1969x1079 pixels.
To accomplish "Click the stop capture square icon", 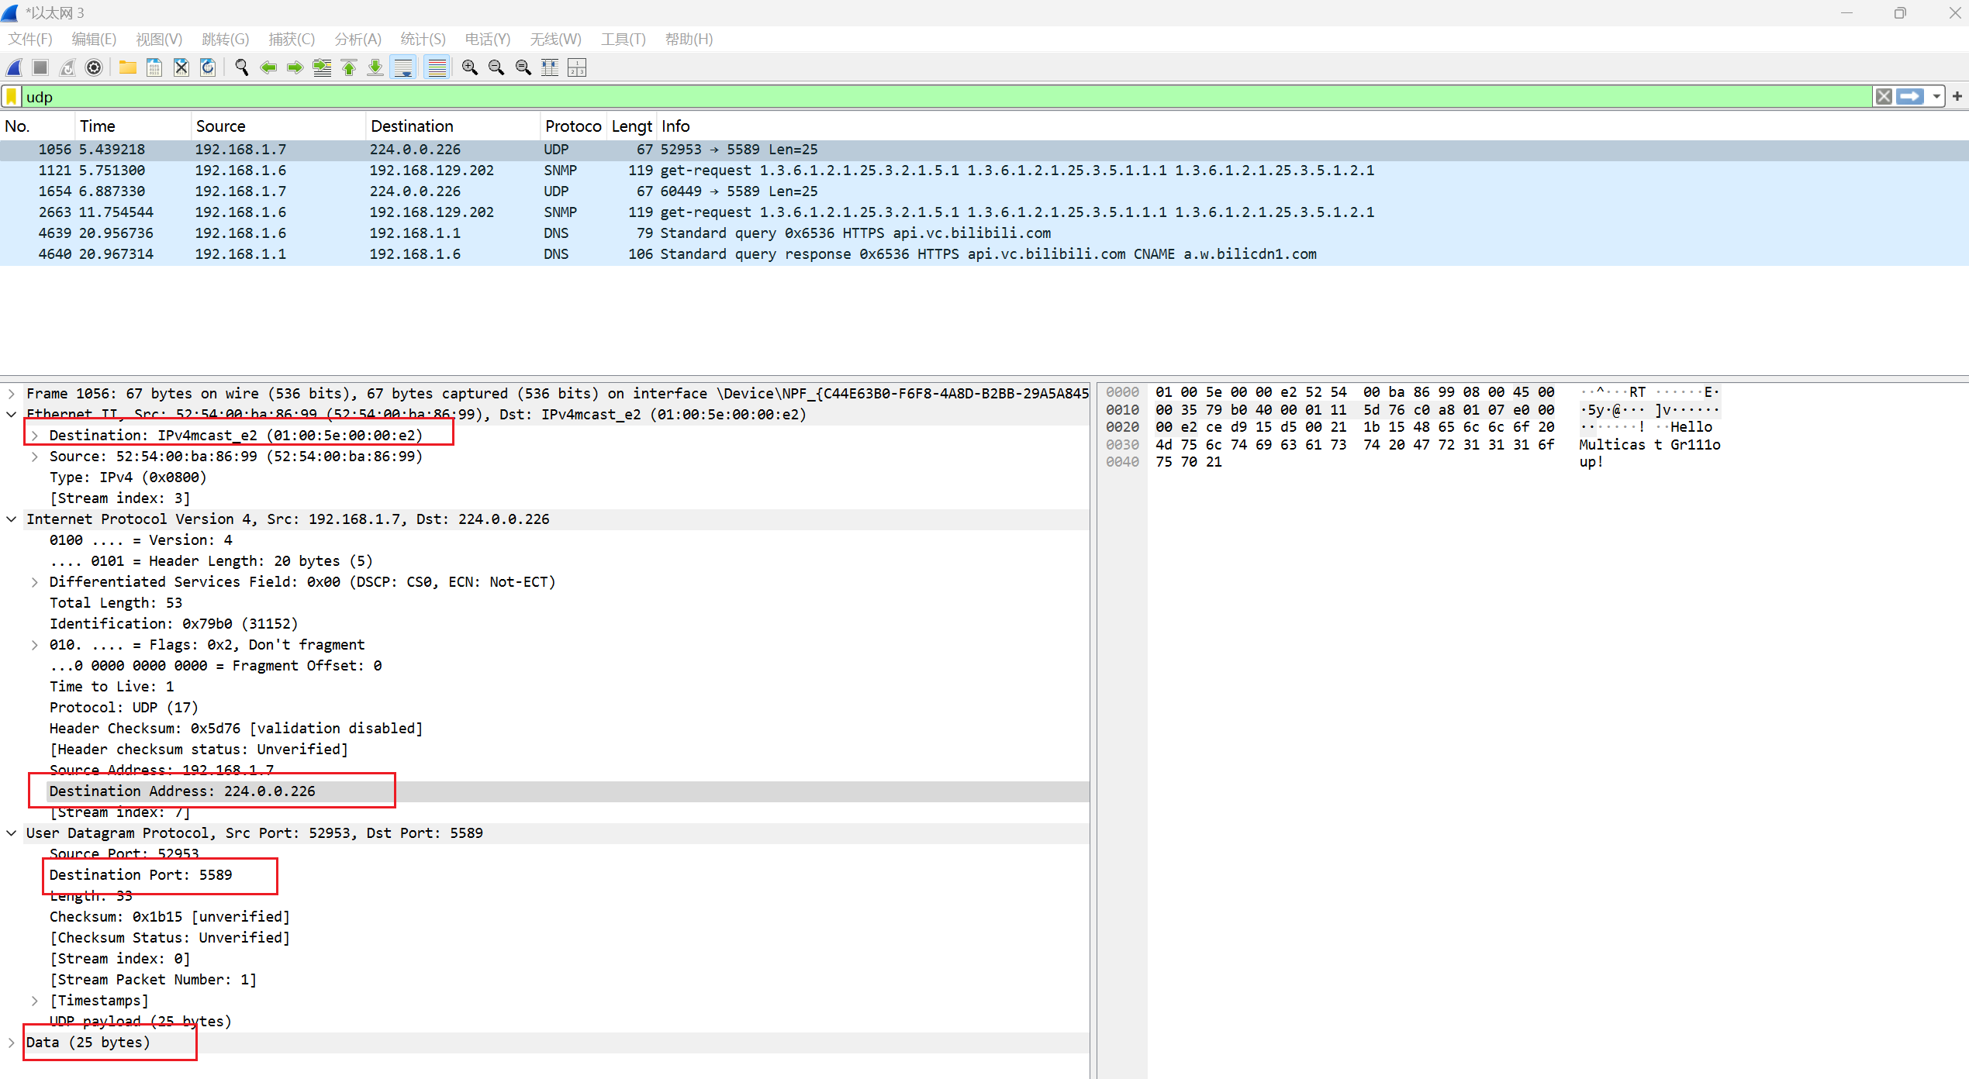I will tap(40, 67).
